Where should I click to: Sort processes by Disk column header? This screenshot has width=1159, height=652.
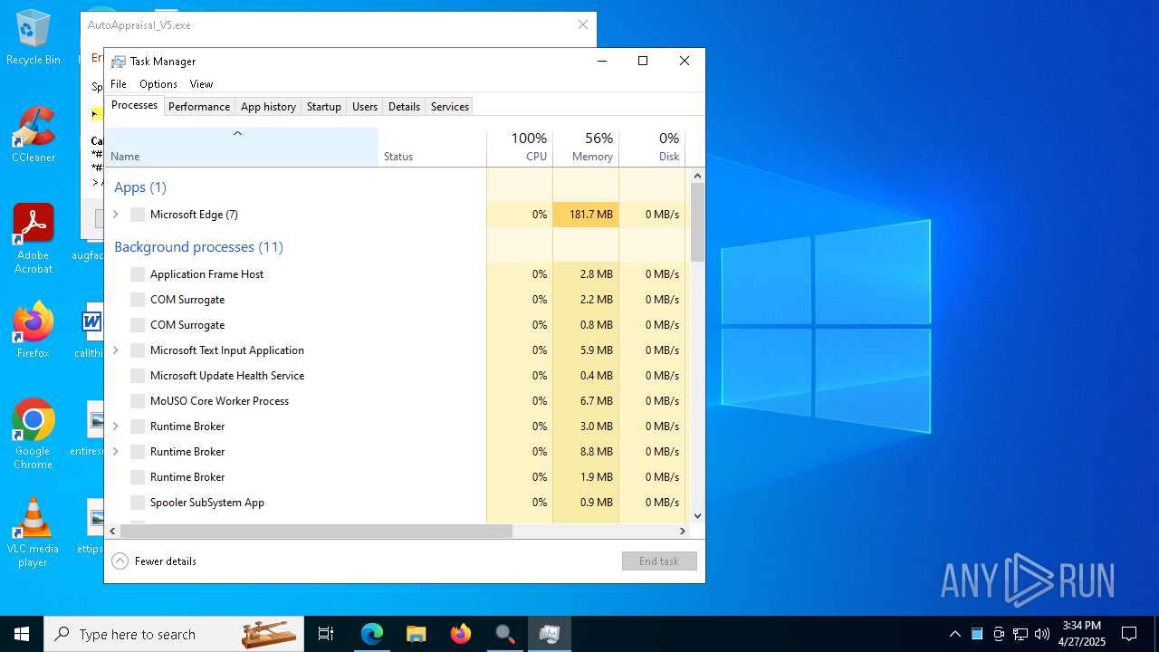[652, 148]
